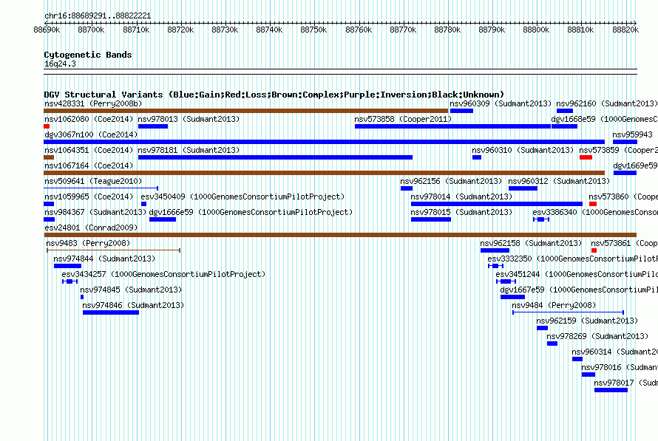
Task: Select the esv3451244 blue bracketed glyph
Action: pos(506,281)
